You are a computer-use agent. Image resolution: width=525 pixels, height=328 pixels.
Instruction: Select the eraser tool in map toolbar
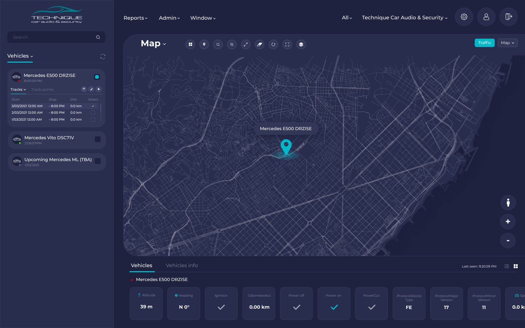(260, 44)
